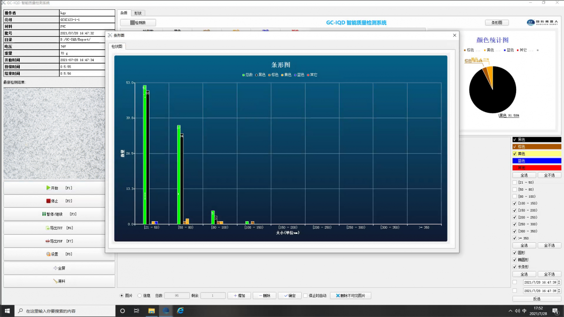
Task: Select the blue 蓝色 color swatch
Action: 537,161
